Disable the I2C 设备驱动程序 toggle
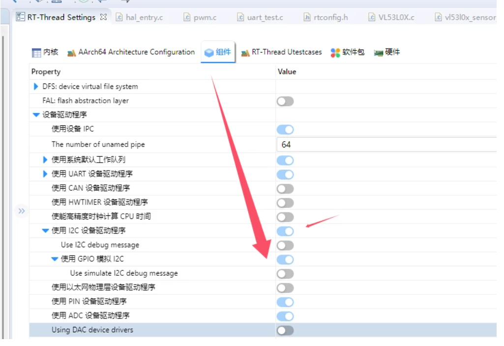Image resolution: width=504 pixels, height=346 pixels. (x=285, y=231)
